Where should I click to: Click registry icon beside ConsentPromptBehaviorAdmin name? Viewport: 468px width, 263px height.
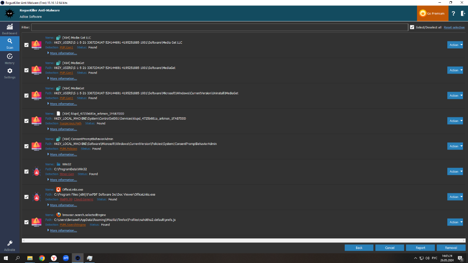coord(58,139)
